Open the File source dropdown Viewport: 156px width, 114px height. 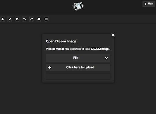78,58
